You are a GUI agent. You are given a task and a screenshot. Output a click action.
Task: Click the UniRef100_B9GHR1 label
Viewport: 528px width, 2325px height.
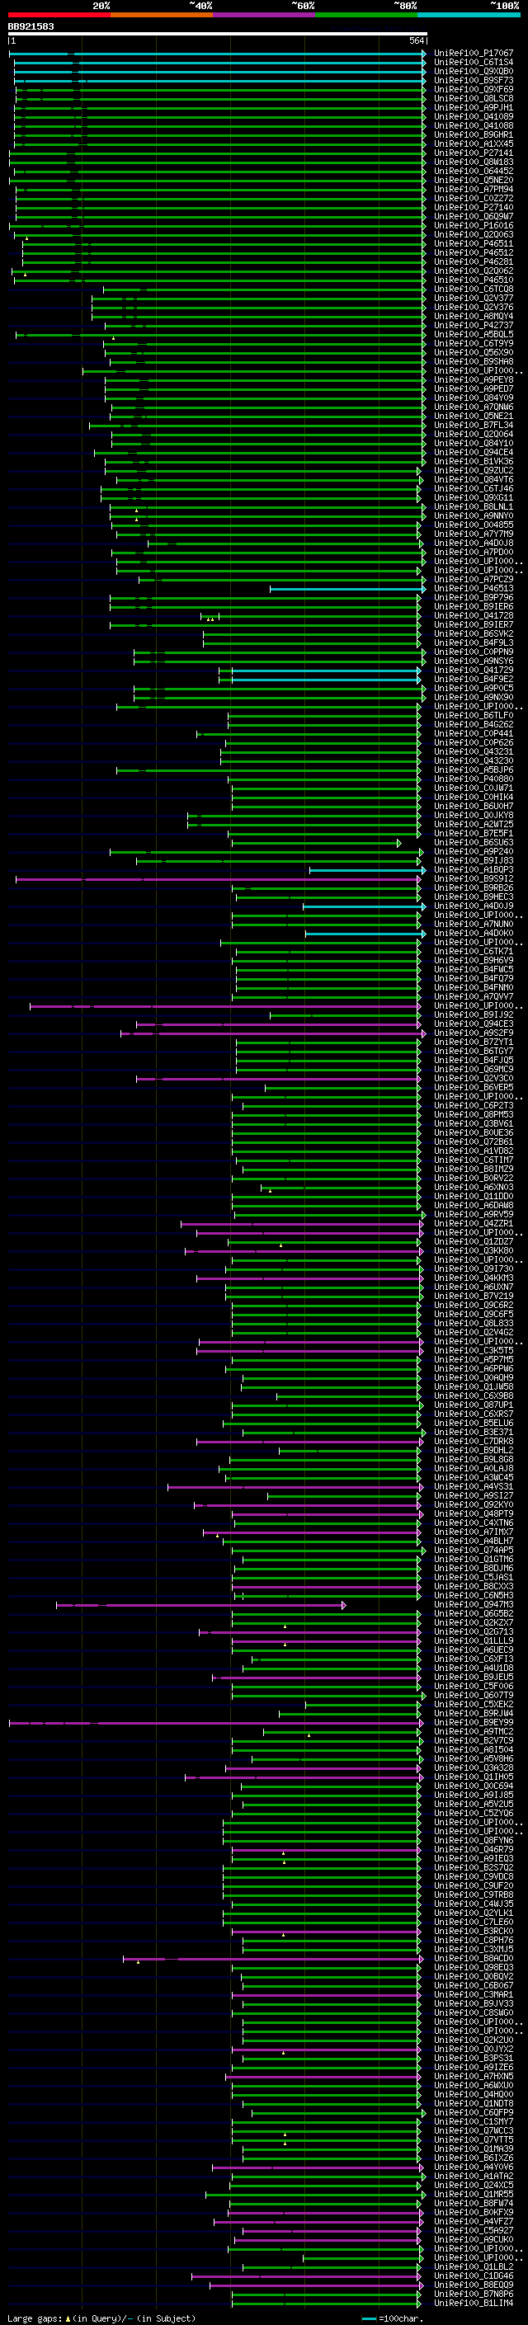pyautogui.click(x=474, y=134)
